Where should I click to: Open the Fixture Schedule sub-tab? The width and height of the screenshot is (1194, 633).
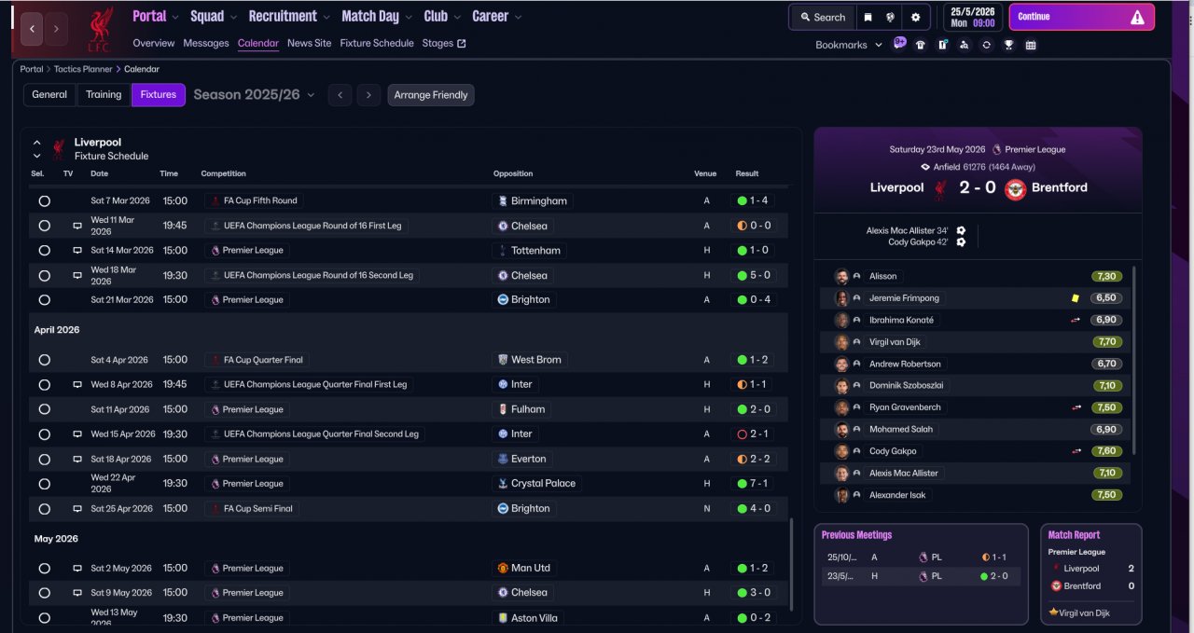(x=377, y=43)
